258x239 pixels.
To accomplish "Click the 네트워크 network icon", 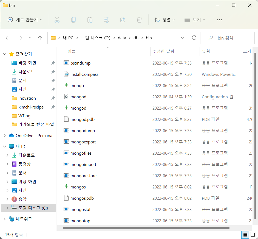I will click(x=12, y=219).
